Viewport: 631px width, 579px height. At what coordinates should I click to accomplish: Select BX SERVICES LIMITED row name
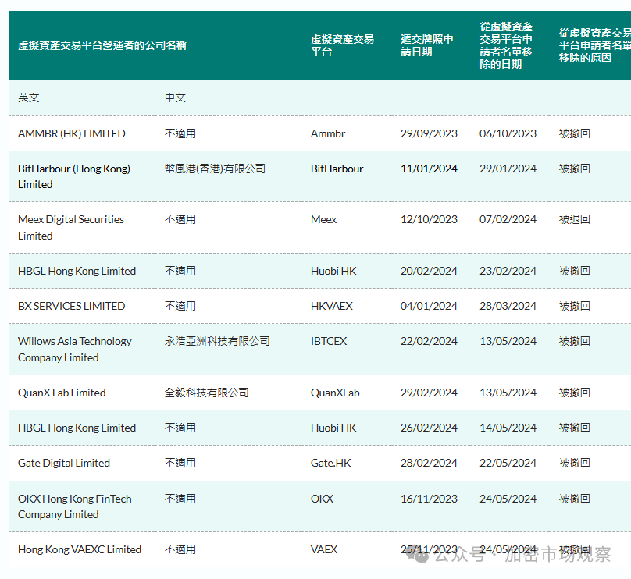tap(72, 306)
